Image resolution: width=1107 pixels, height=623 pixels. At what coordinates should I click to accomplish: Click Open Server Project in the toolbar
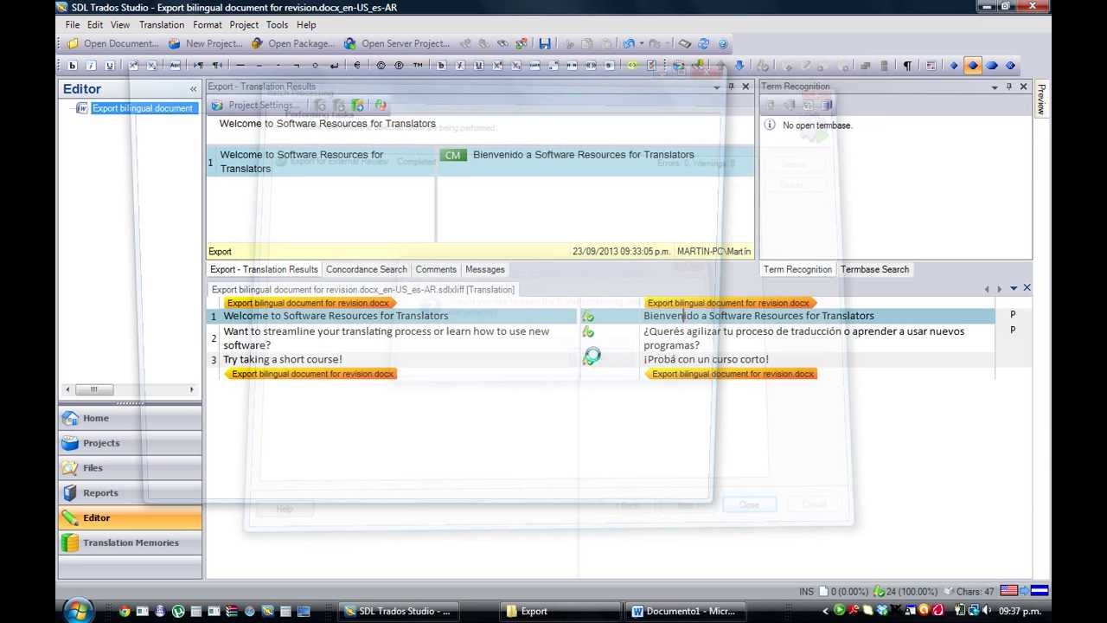tap(397, 43)
